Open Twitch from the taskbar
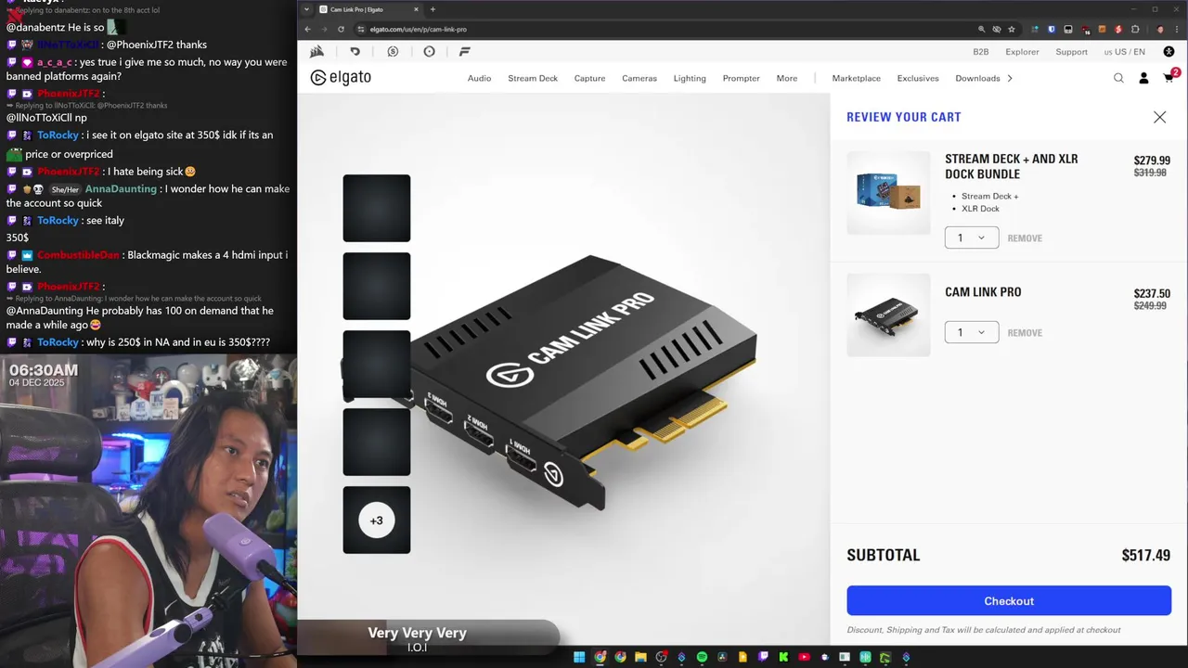This screenshot has height=668, width=1188. (x=763, y=658)
